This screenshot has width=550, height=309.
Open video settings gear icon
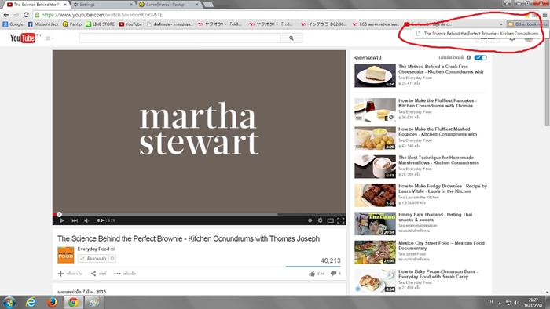[320, 220]
